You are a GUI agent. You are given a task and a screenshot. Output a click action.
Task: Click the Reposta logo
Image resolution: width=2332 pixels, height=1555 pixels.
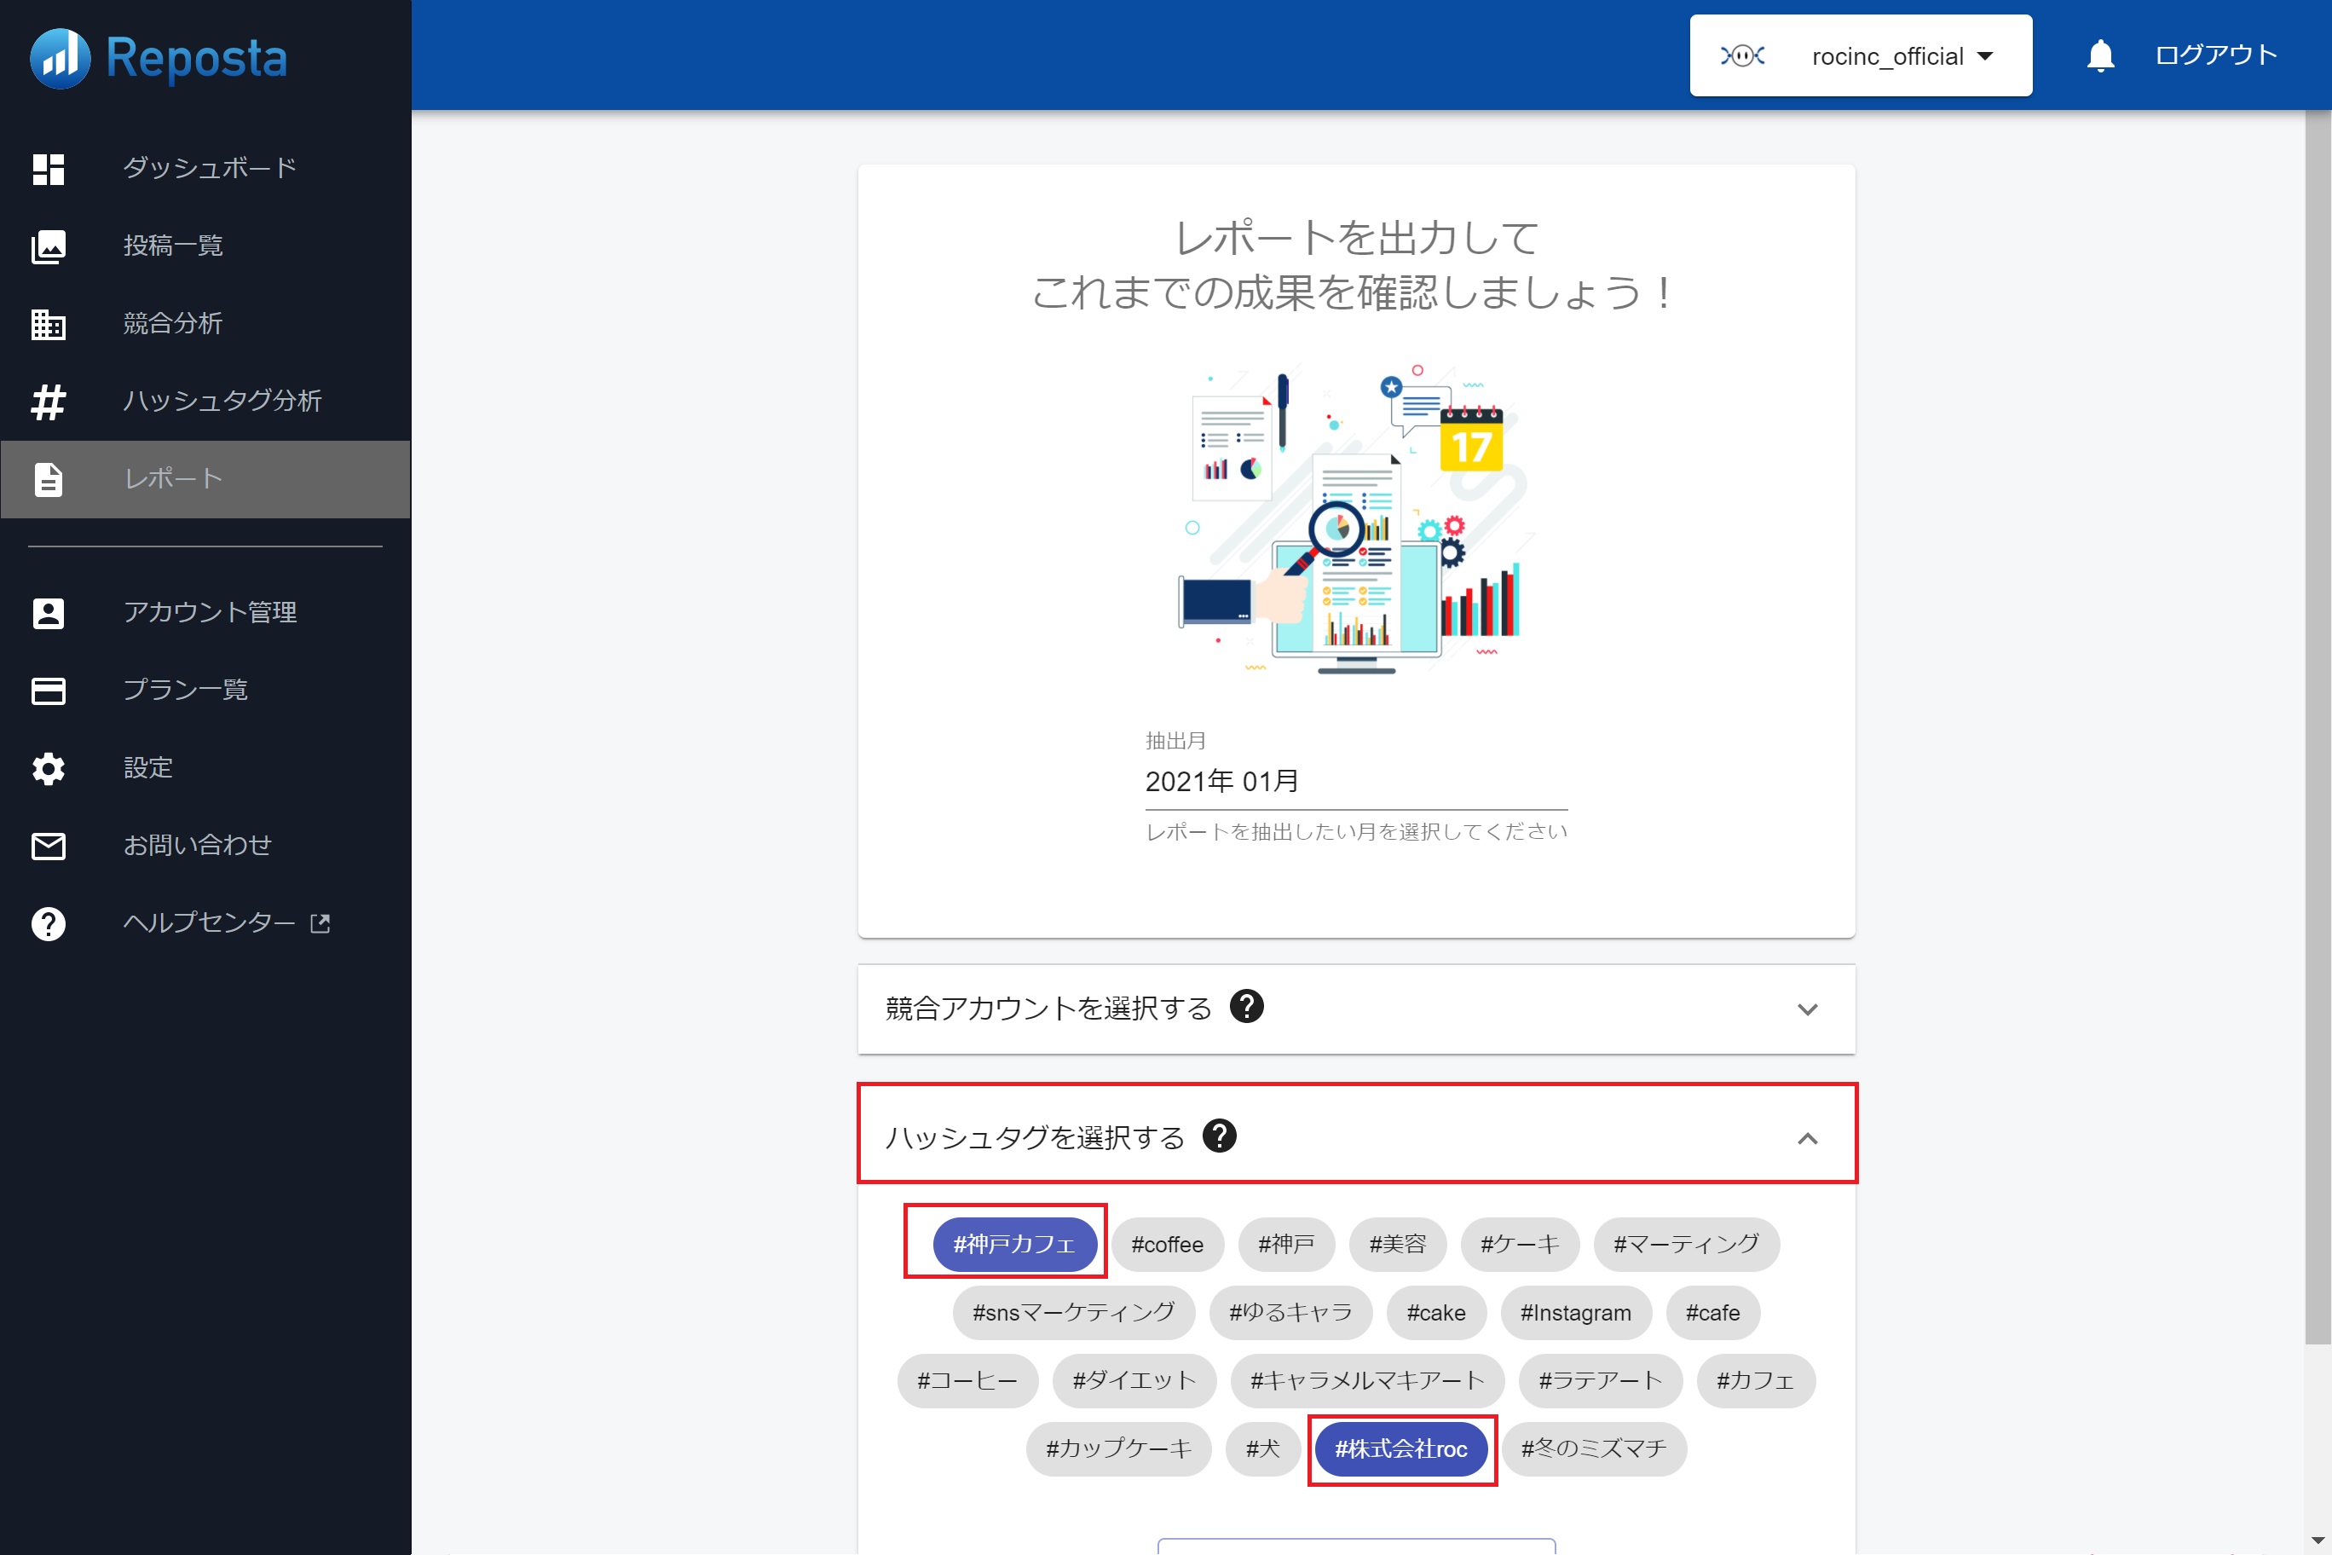[x=159, y=57]
